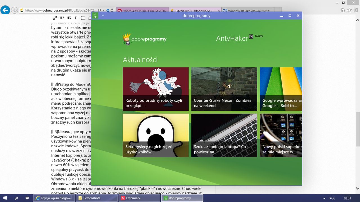The image size is (360, 202).
Task: Switch to dobreprogramy taskbar button
Action: (182, 198)
